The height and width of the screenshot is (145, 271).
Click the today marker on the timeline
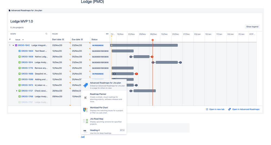pyautogui.click(x=153, y=40)
